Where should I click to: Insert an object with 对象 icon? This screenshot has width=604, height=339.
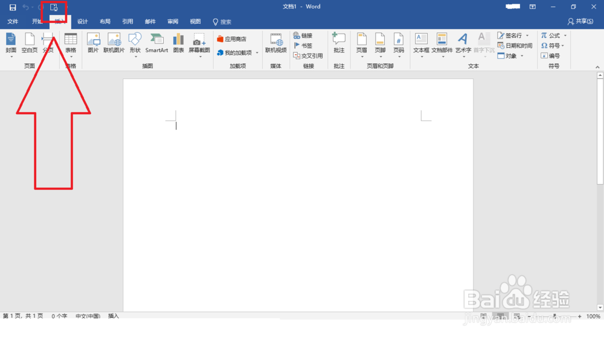coord(507,55)
